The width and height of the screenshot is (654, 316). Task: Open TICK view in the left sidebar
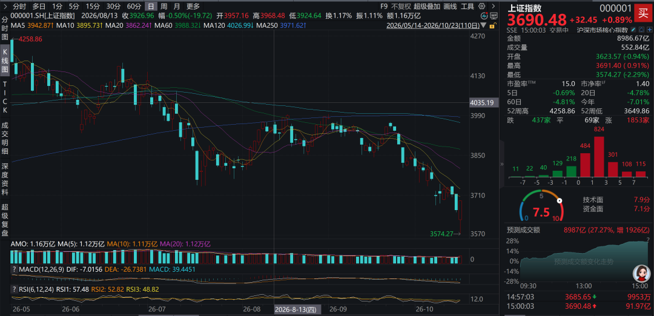tap(5, 98)
